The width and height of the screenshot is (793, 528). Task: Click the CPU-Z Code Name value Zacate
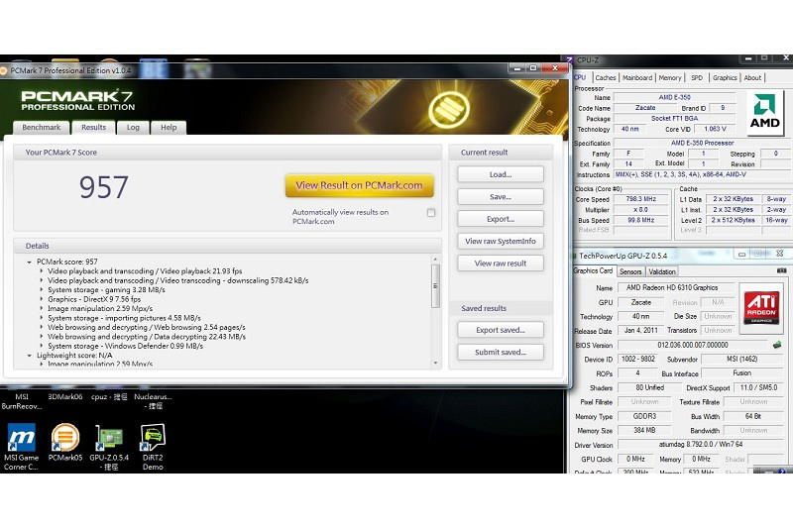pyautogui.click(x=645, y=108)
